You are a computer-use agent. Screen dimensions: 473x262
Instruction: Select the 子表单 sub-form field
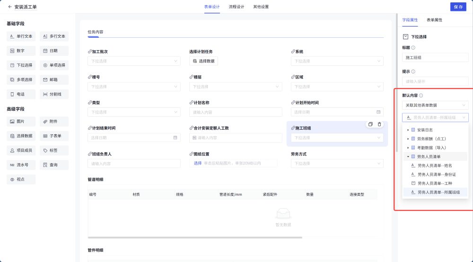tap(54, 136)
